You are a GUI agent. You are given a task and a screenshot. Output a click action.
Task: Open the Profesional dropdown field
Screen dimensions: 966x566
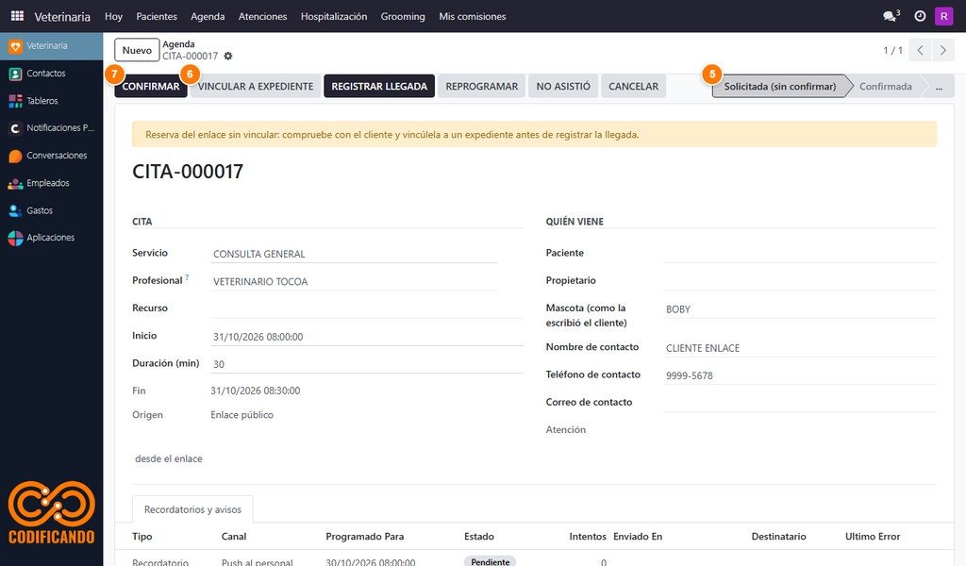[354, 281]
